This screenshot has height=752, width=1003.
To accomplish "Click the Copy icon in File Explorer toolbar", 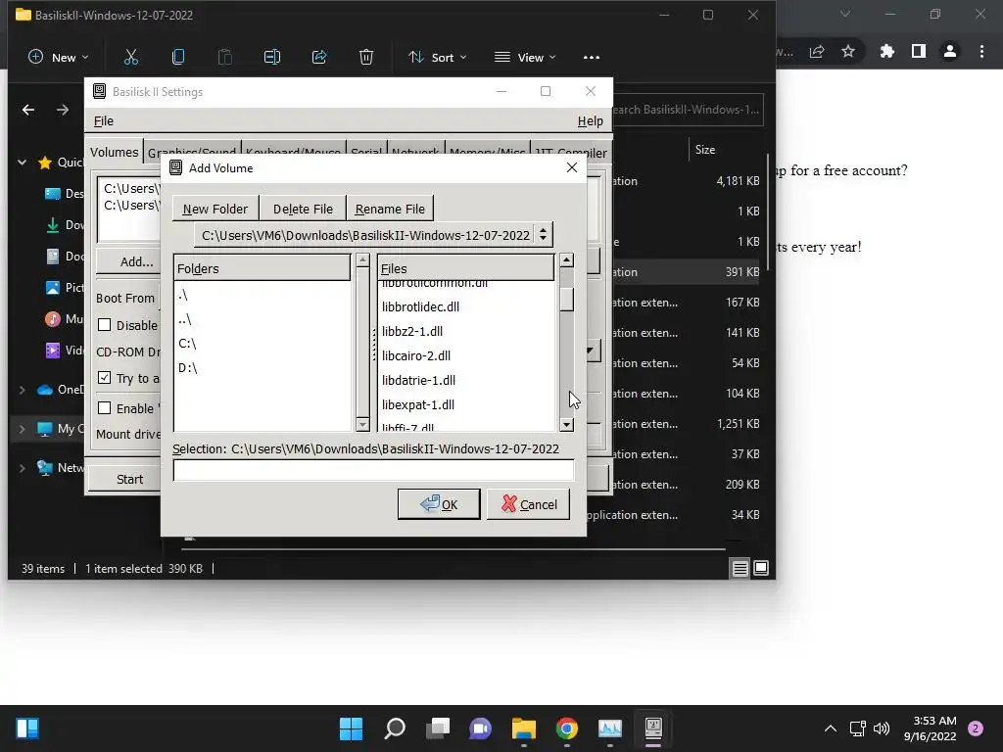I will point(178,57).
